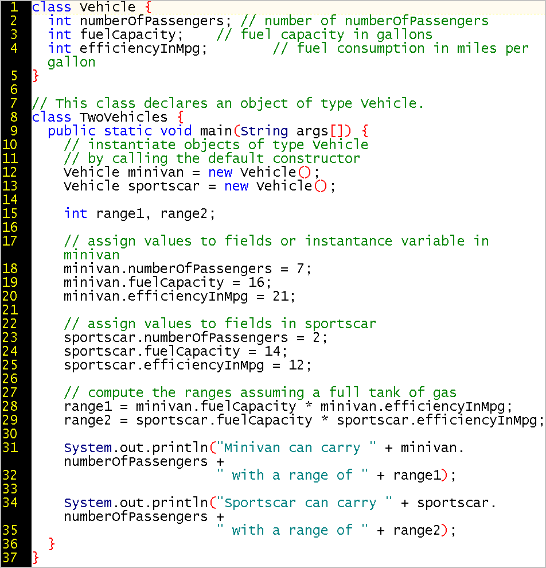Click comment 'assign values to fields or instantance variable in'

pyautogui.click(x=288, y=241)
